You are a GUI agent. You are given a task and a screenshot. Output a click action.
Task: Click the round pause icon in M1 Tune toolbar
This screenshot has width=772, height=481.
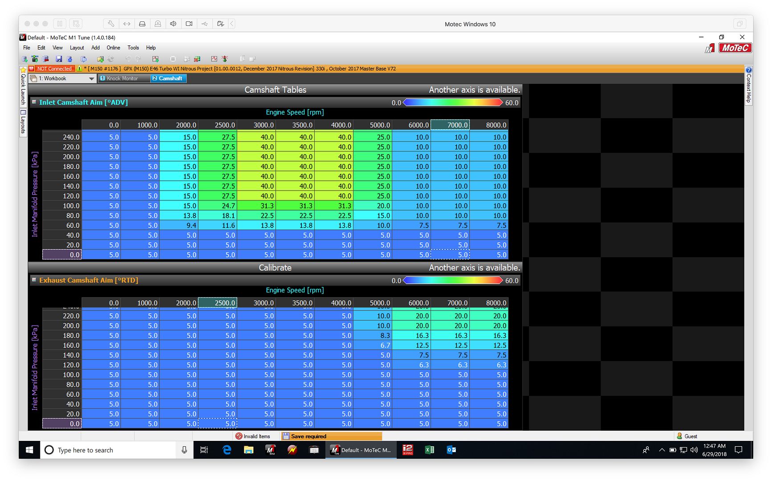pyautogui.click(x=173, y=59)
